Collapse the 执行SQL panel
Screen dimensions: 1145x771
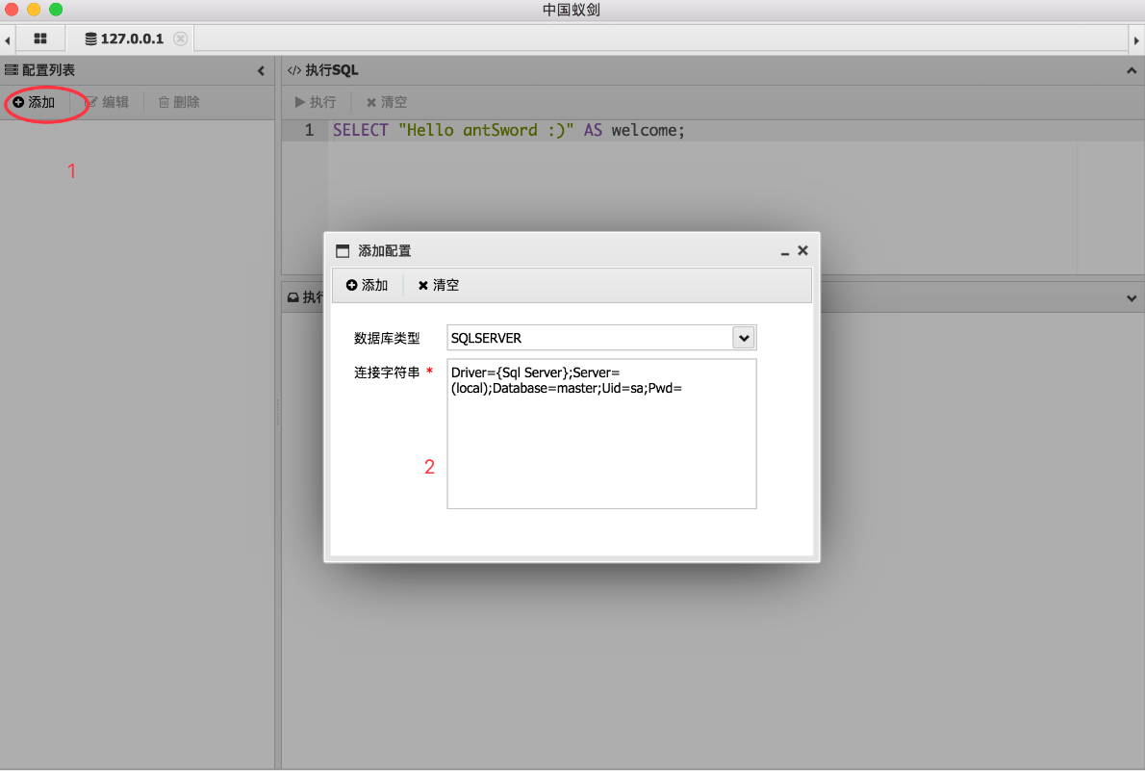[1131, 70]
